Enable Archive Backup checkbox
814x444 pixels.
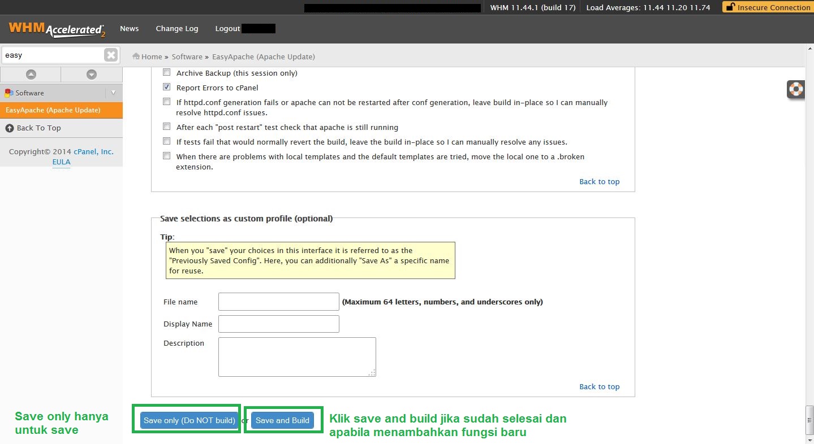166,72
